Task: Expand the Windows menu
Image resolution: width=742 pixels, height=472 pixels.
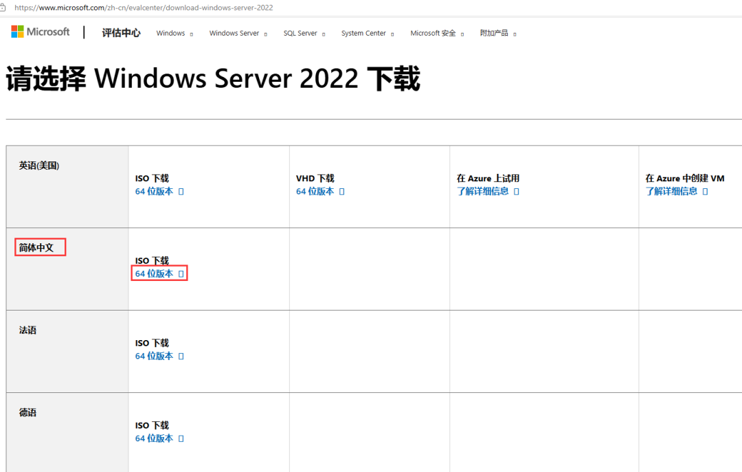Action: click(175, 33)
